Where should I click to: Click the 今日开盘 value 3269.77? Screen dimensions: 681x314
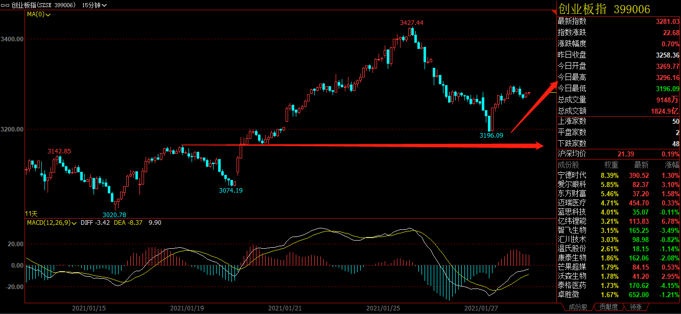tap(668, 66)
